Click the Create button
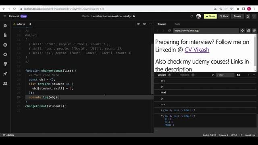Screen dimensions: 258x145 pyautogui.click(x=237, y=16)
